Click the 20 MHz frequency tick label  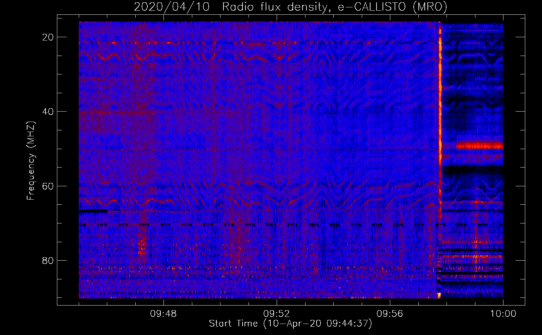pos(48,37)
